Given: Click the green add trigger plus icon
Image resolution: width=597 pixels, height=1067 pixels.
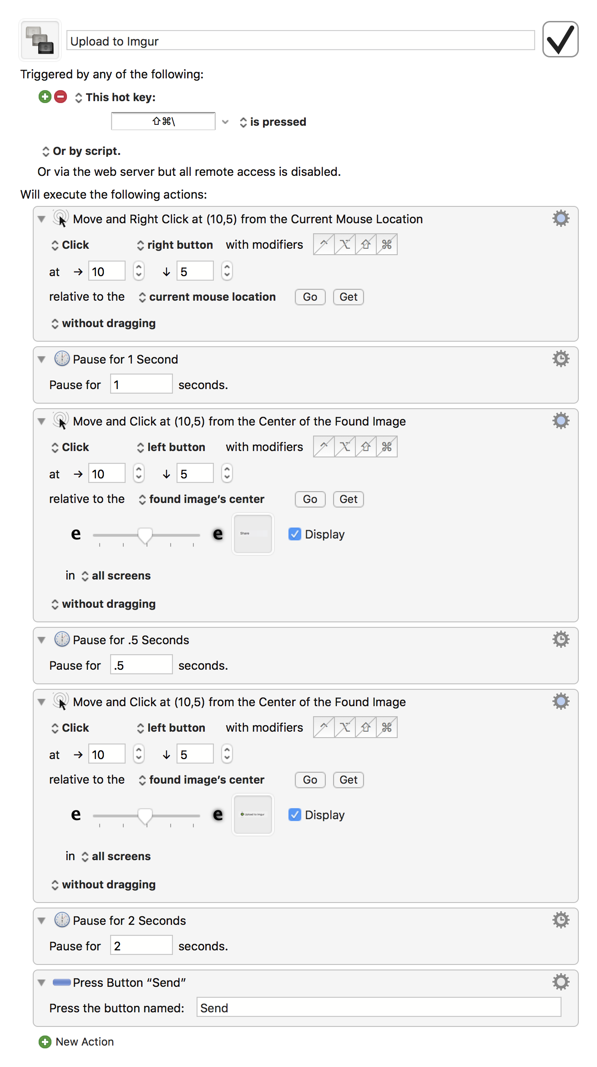Looking at the screenshot, I should pos(45,97).
